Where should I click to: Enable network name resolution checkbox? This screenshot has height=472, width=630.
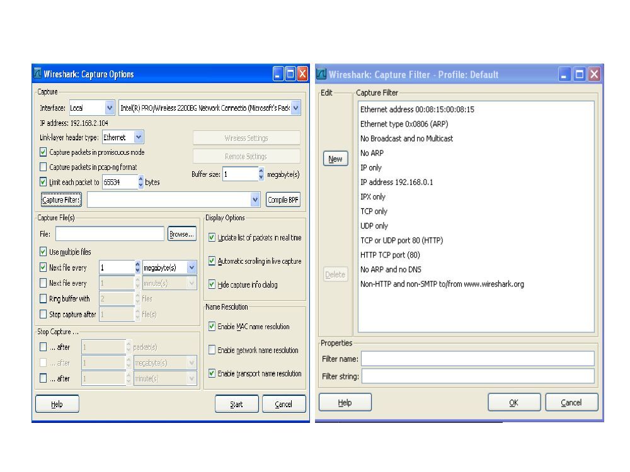(212, 350)
